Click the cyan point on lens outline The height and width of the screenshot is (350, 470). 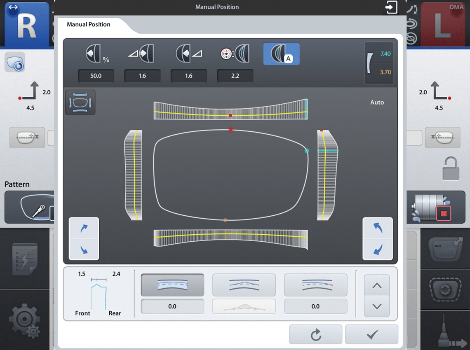click(x=307, y=151)
